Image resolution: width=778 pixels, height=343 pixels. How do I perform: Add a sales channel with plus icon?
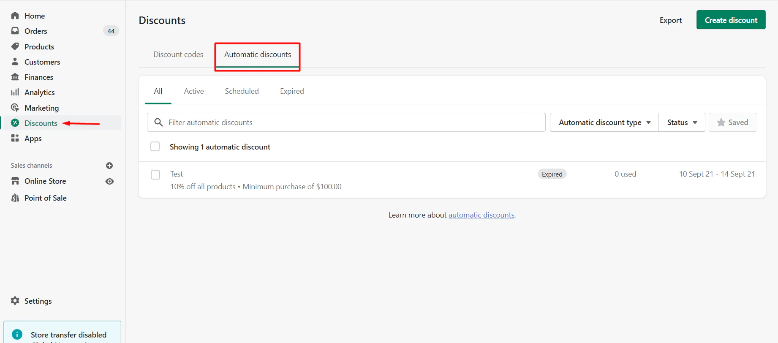(x=109, y=166)
